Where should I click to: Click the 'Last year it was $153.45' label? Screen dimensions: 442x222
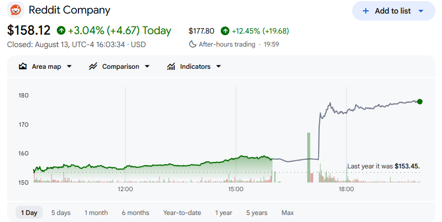(x=384, y=166)
